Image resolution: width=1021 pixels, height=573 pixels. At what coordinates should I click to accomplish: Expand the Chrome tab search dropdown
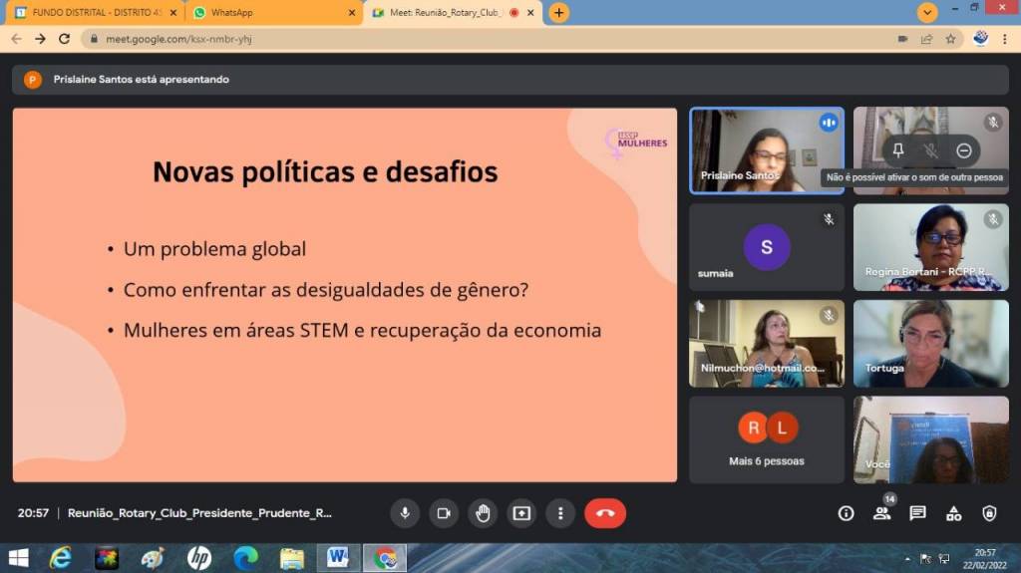point(928,13)
